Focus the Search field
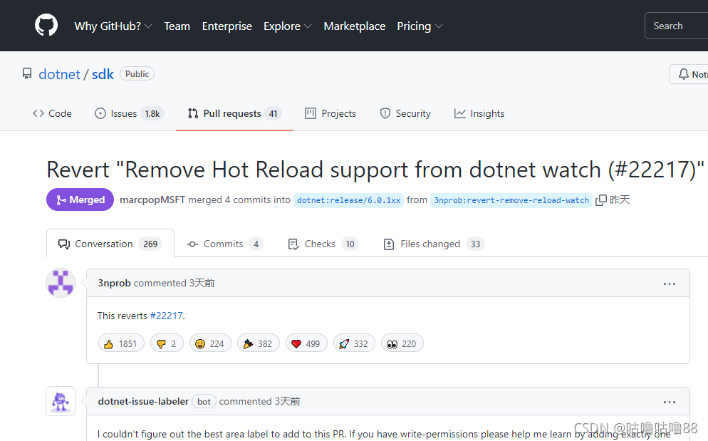 tap(677, 26)
